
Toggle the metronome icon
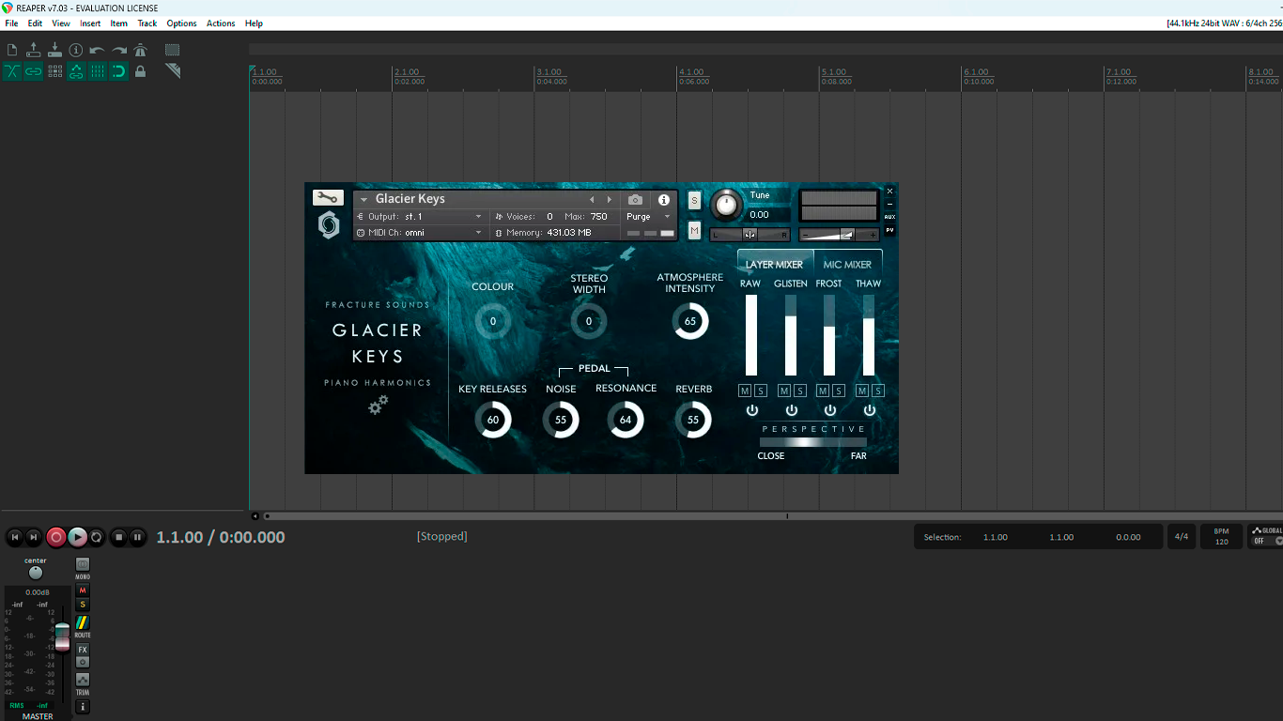click(x=141, y=50)
